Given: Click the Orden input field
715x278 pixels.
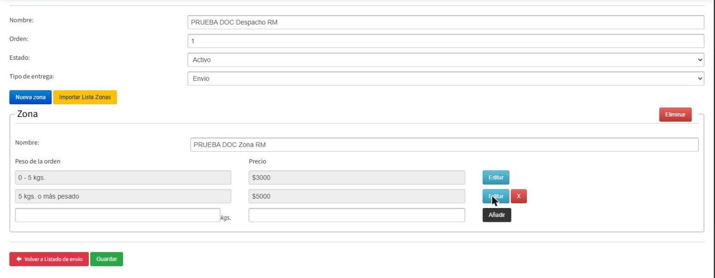Looking at the screenshot, I should click(x=445, y=41).
